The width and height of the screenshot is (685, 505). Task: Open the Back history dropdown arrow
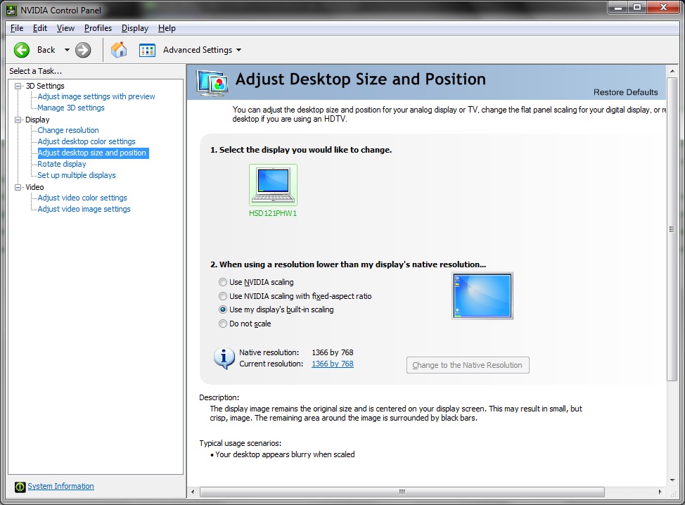coord(67,50)
